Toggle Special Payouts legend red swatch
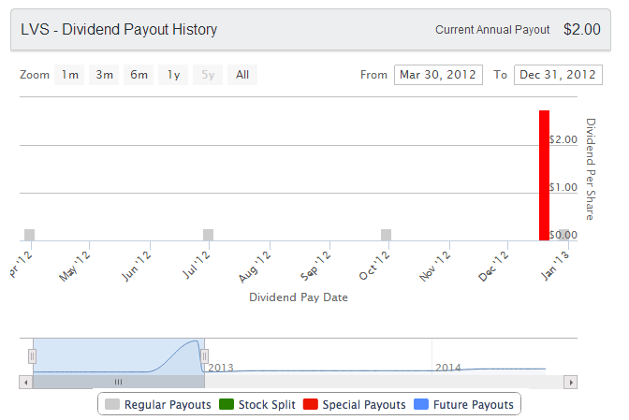This screenshot has height=420, width=629. coord(311,404)
